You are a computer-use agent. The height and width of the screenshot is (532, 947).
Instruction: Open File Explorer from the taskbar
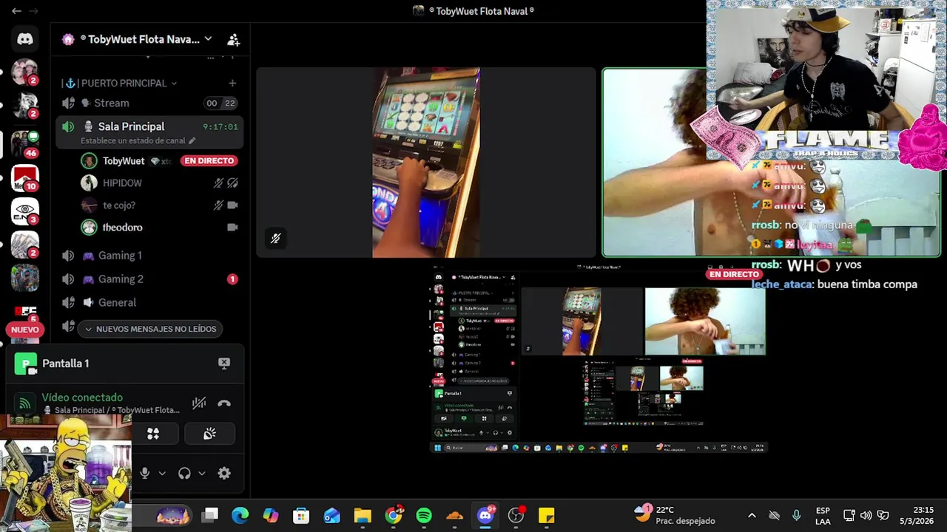point(363,515)
